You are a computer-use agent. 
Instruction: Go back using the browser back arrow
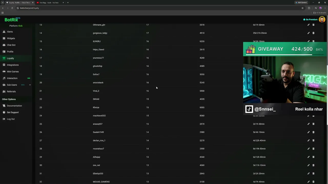3,8
